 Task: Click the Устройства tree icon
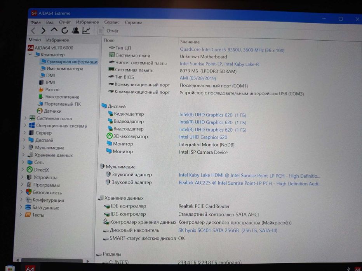click(x=29, y=177)
